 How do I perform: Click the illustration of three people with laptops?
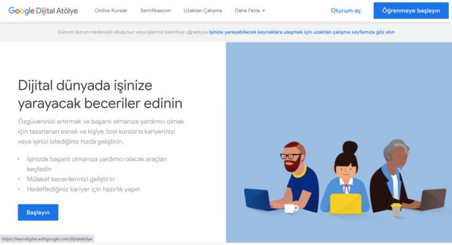[345, 178]
